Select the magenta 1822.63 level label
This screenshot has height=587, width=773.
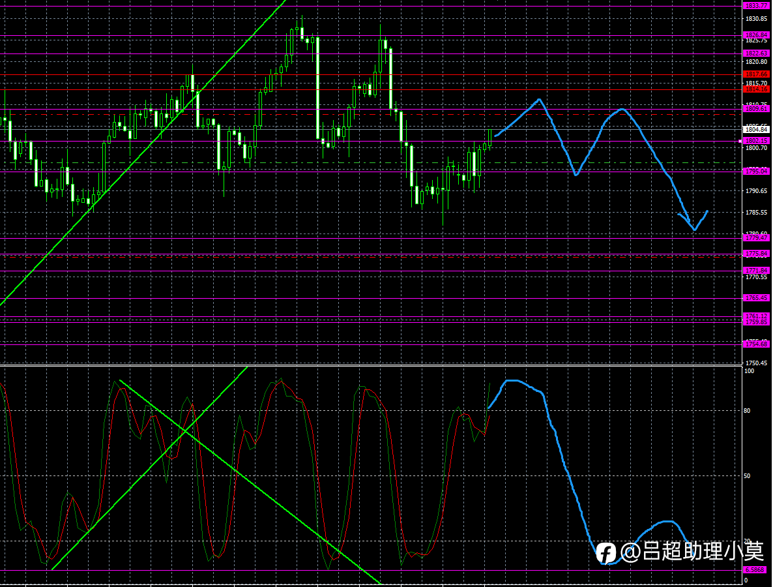coord(756,53)
